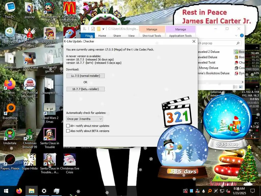The image size is (261, 196).
Task: Launch Santa Claus in Trouble... Again shortcut
Action: 50,164
